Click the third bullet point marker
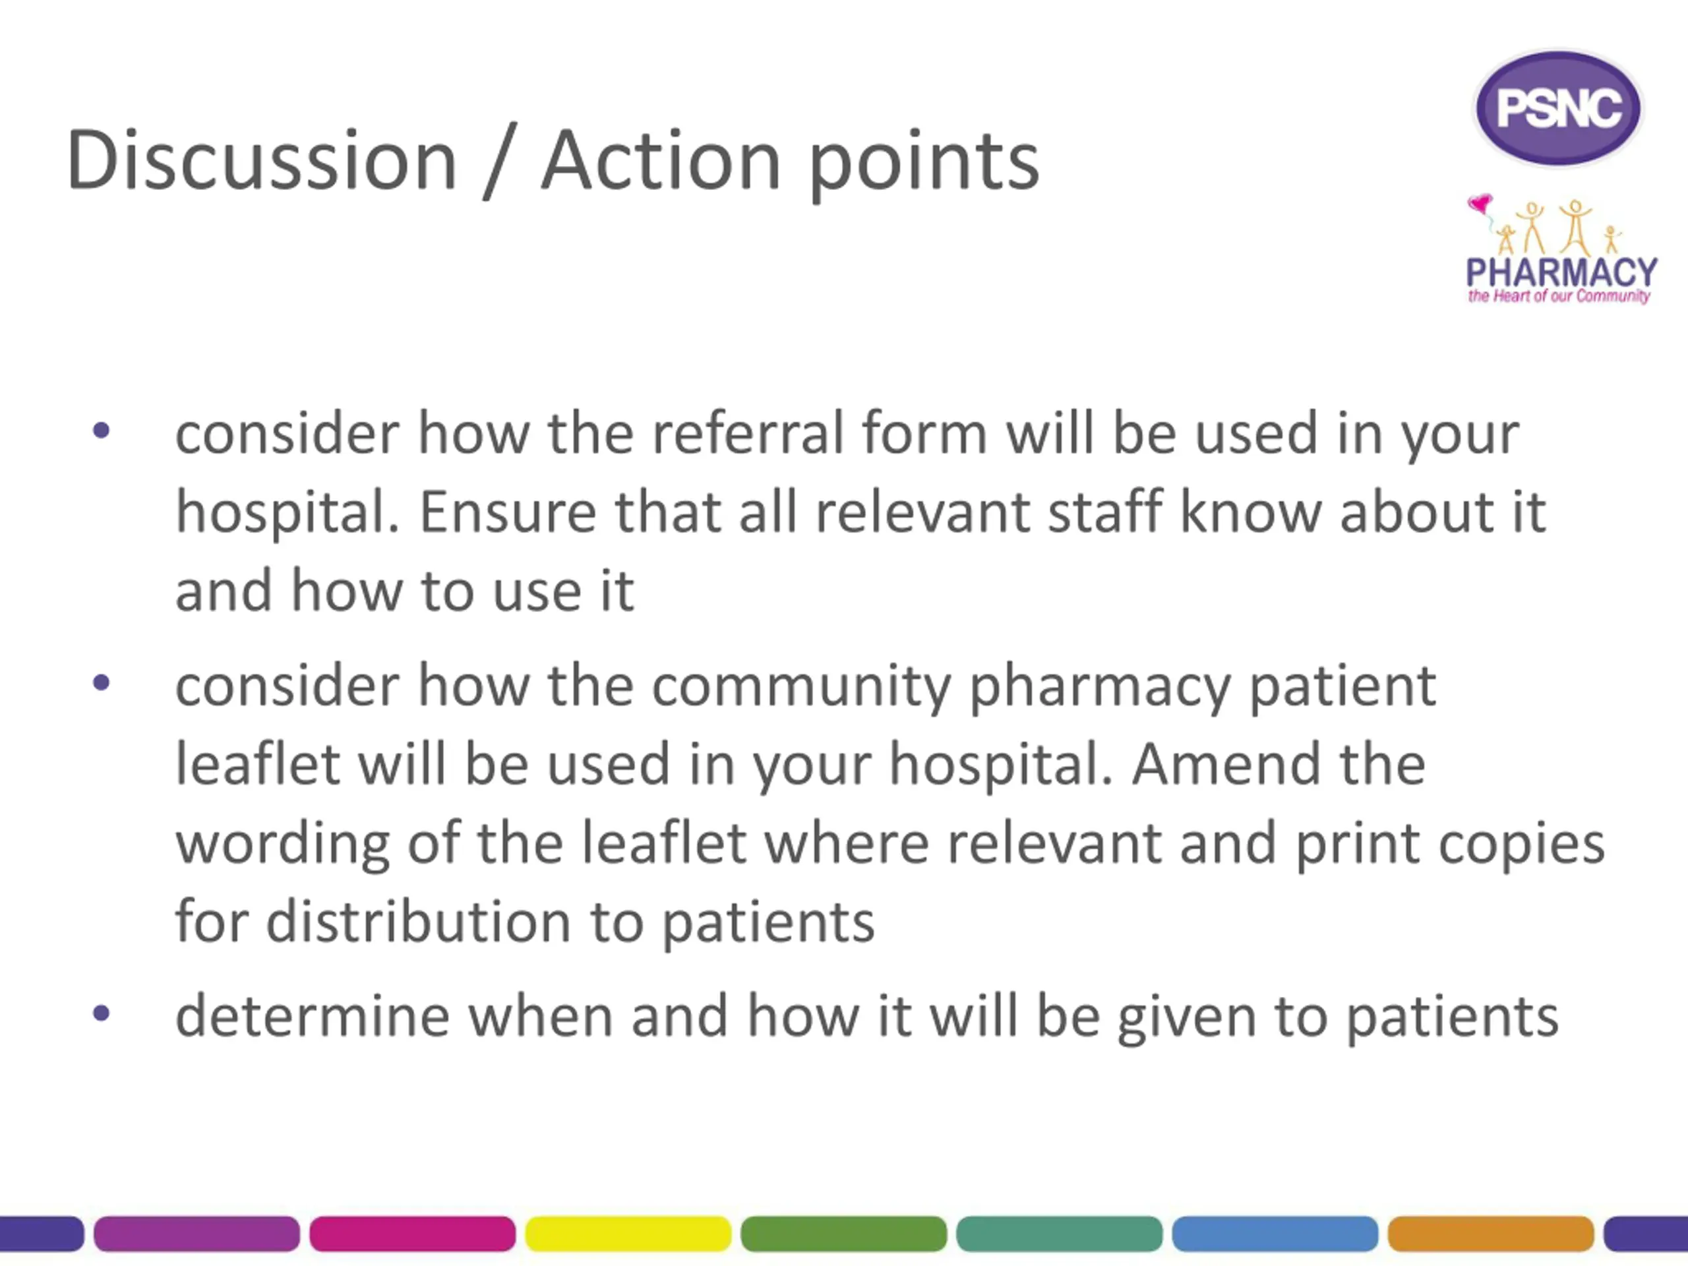Image resolution: width=1688 pixels, height=1266 pixels. 101,1013
